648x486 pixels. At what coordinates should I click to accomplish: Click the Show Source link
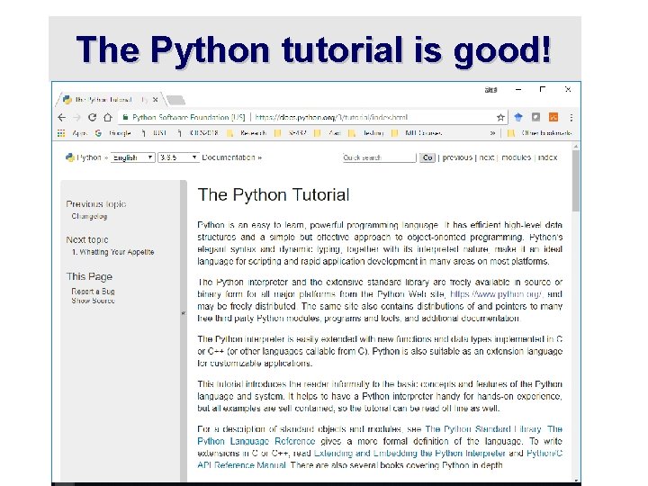93,301
